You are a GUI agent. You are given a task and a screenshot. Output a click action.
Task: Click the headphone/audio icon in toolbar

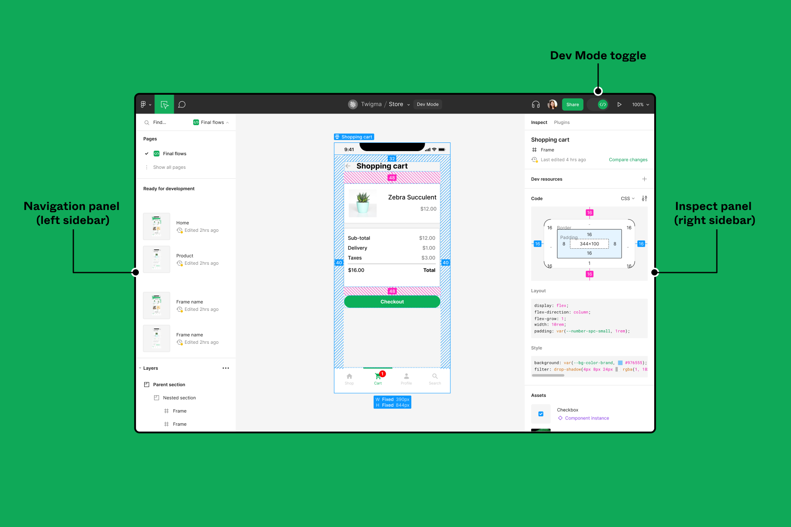coord(535,105)
